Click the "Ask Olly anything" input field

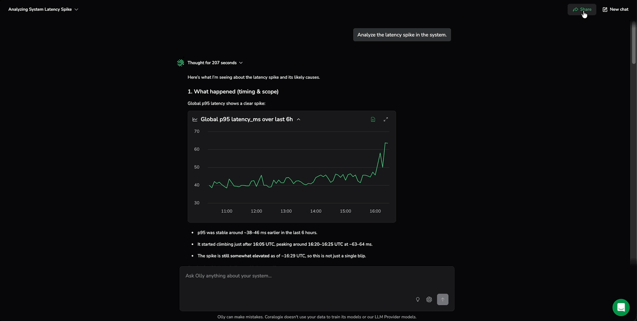point(295,283)
